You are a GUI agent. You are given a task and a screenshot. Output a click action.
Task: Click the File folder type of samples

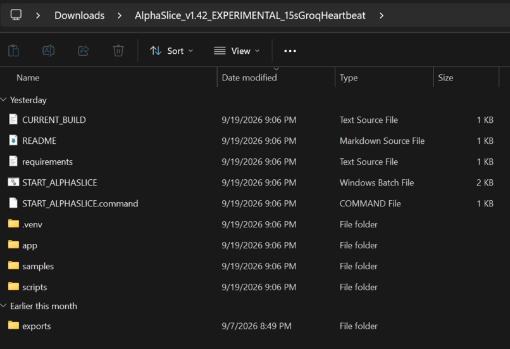tap(358, 266)
